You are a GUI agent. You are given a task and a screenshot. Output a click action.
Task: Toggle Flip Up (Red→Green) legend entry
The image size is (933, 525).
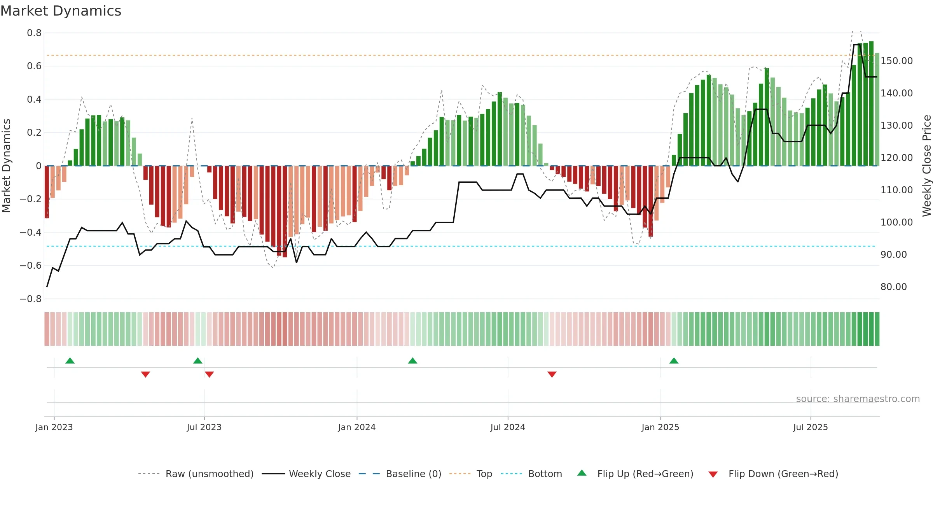tap(635, 474)
